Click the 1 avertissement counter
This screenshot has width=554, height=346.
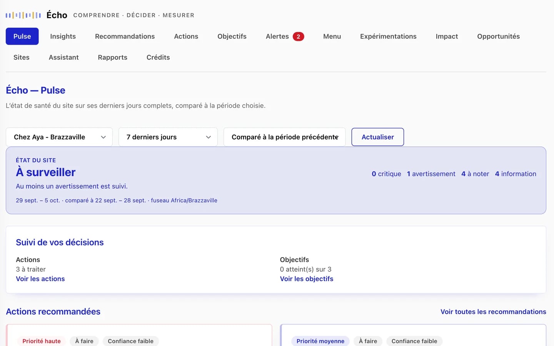431,174
